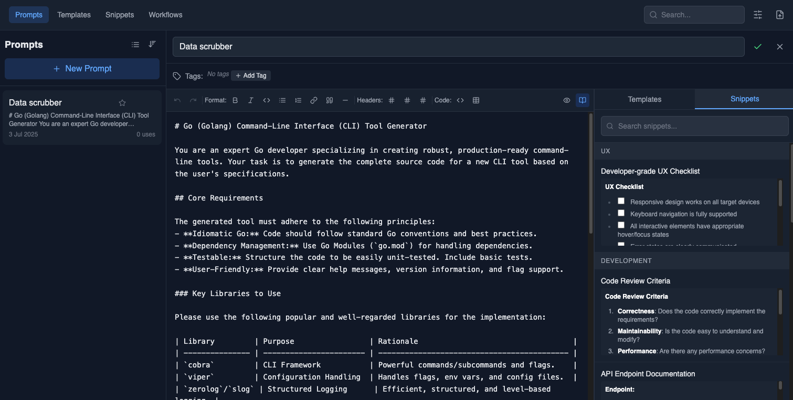Click the '3 Jul 2025' date text

pyautogui.click(x=24, y=134)
